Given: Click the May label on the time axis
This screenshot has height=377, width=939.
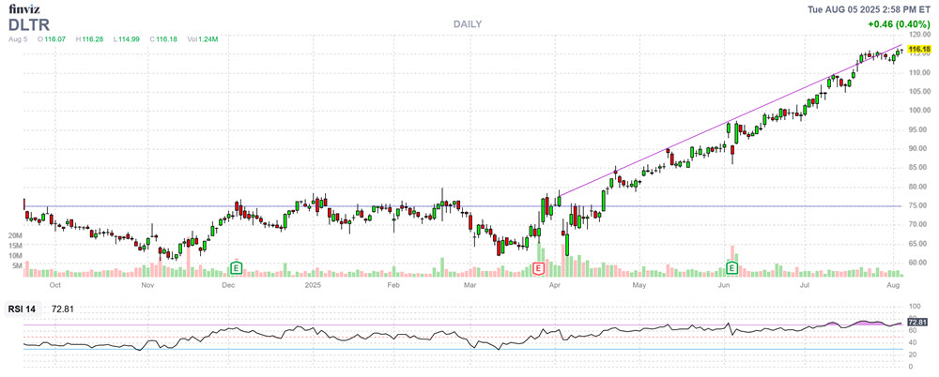Looking at the screenshot, I should click(640, 285).
